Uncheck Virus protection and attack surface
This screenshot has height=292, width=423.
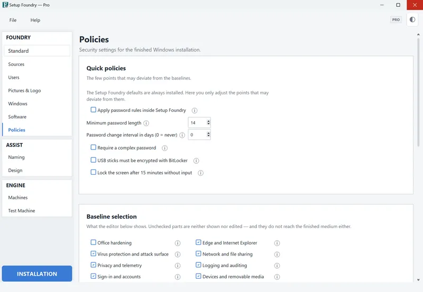pyautogui.click(x=94, y=254)
